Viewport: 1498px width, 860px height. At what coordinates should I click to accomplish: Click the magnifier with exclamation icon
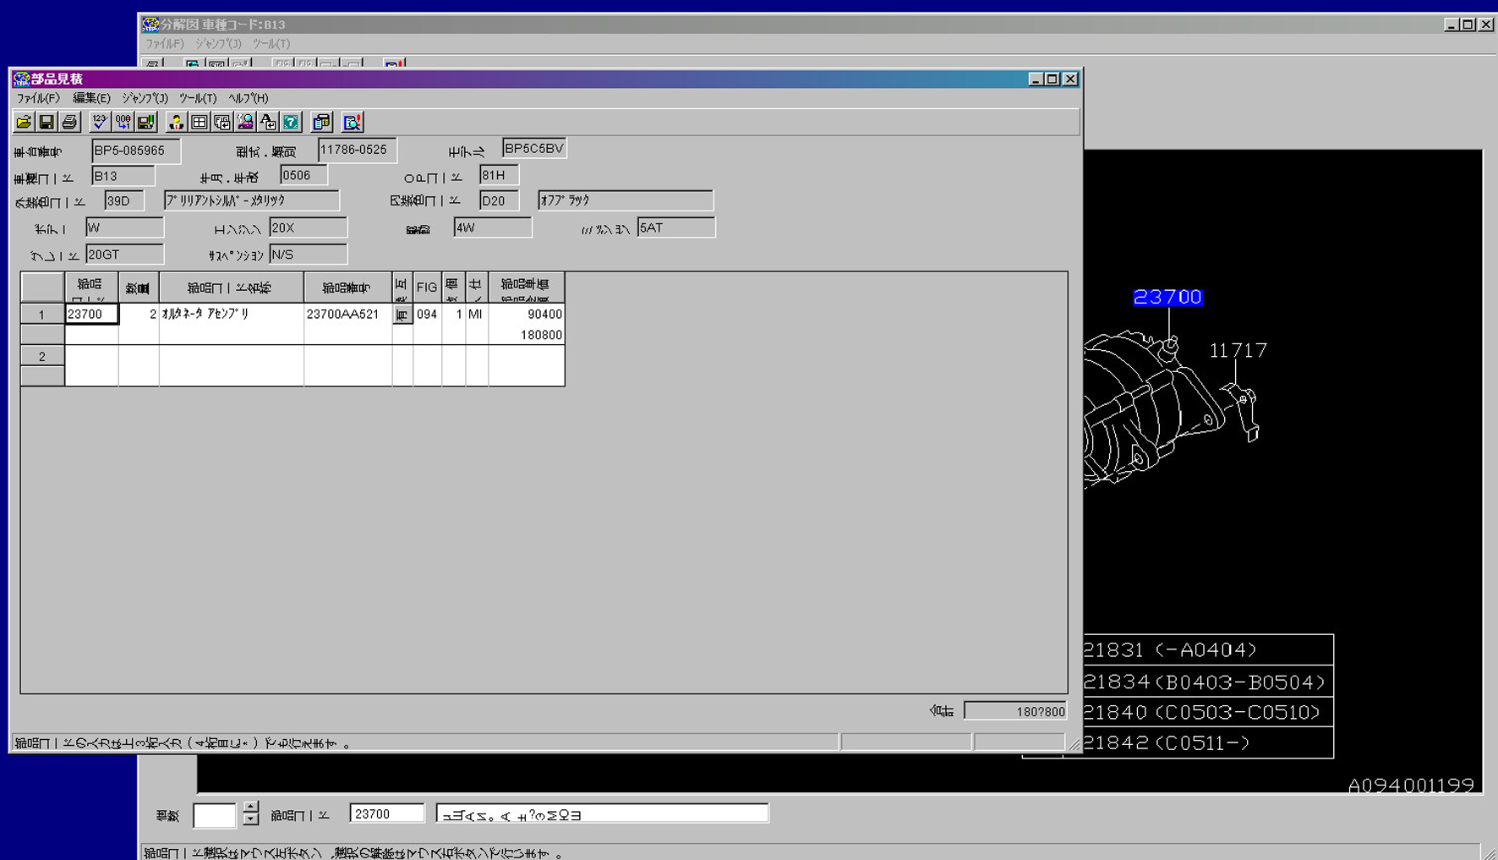pyautogui.click(x=353, y=123)
